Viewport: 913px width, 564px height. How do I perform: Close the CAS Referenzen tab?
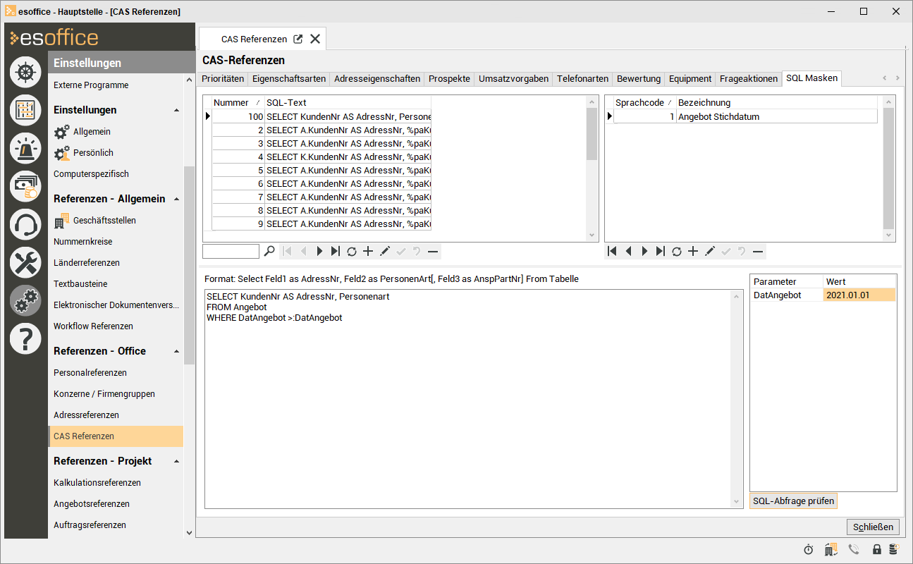point(315,39)
